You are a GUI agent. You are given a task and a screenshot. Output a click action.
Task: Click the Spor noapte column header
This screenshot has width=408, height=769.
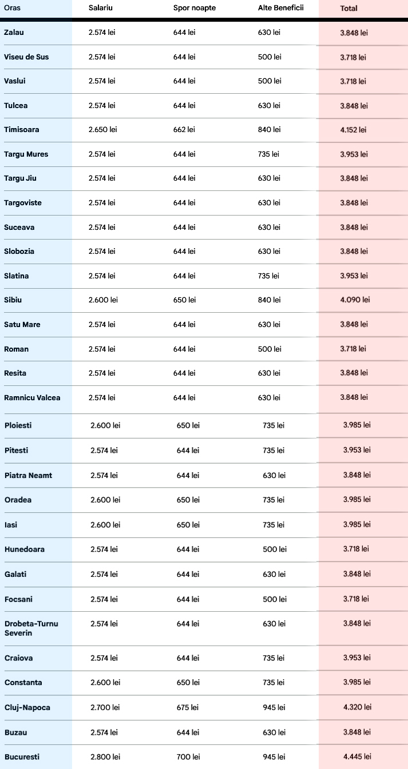[x=195, y=8]
